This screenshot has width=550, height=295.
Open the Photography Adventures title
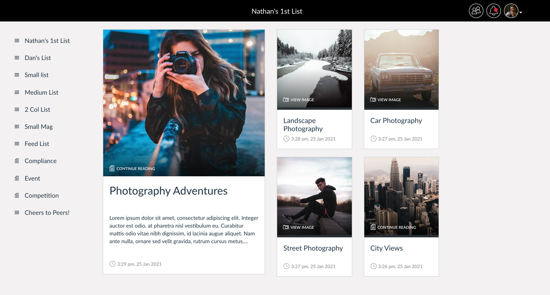click(x=169, y=191)
